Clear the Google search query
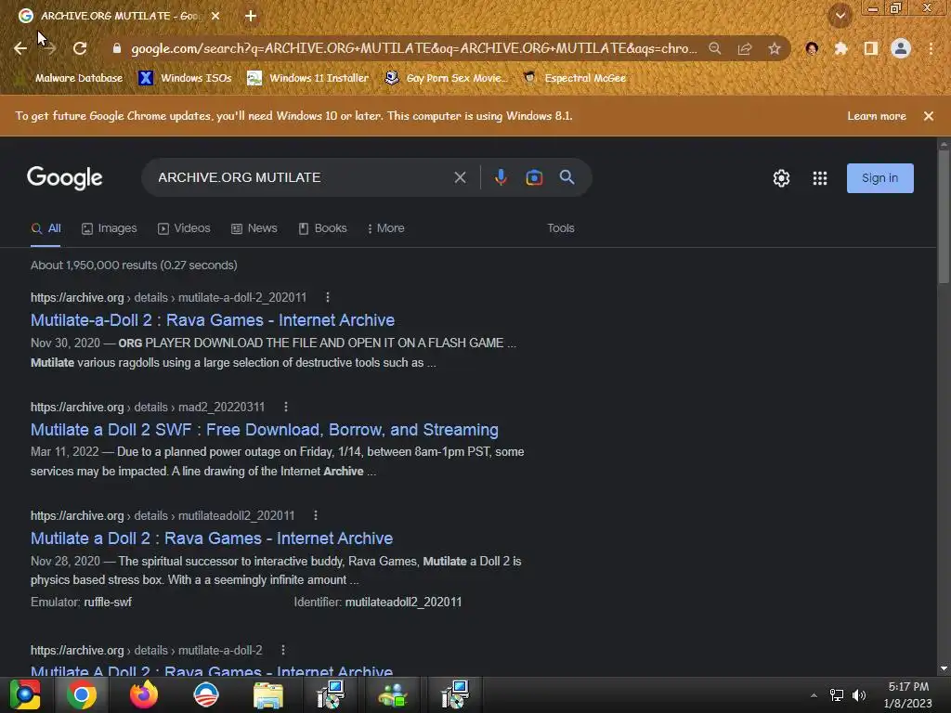Image resolution: width=951 pixels, height=713 pixels. (461, 177)
